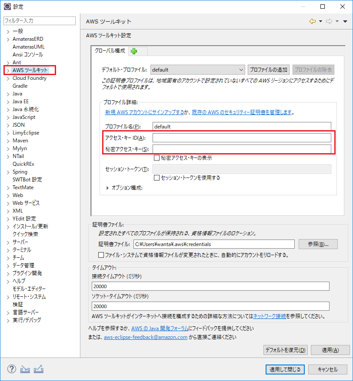Screen dimensions: 353x381
Task: Open 新規 AWS アカウントにサインアップする link
Action: pyautogui.click(x=145, y=112)
